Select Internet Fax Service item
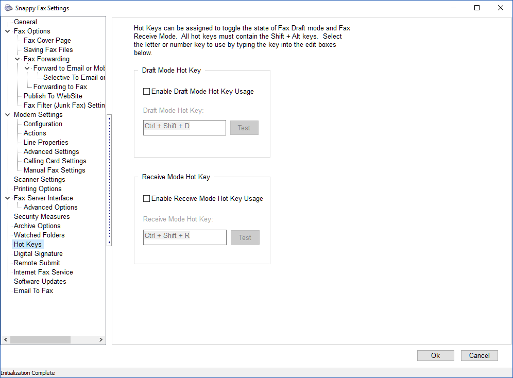513x378 pixels. coord(43,272)
